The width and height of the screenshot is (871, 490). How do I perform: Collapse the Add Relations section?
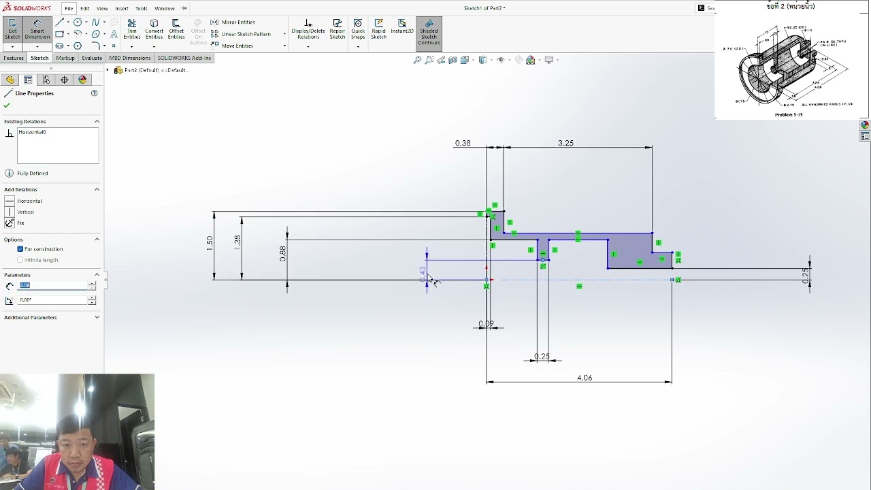point(97,189)
